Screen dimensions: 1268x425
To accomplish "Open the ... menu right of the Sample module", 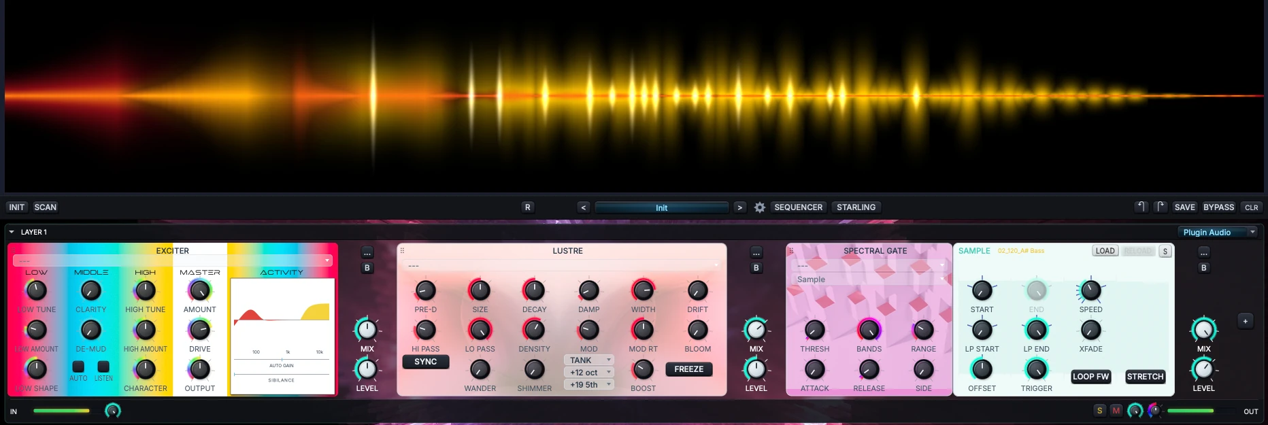I will 1203,252.
